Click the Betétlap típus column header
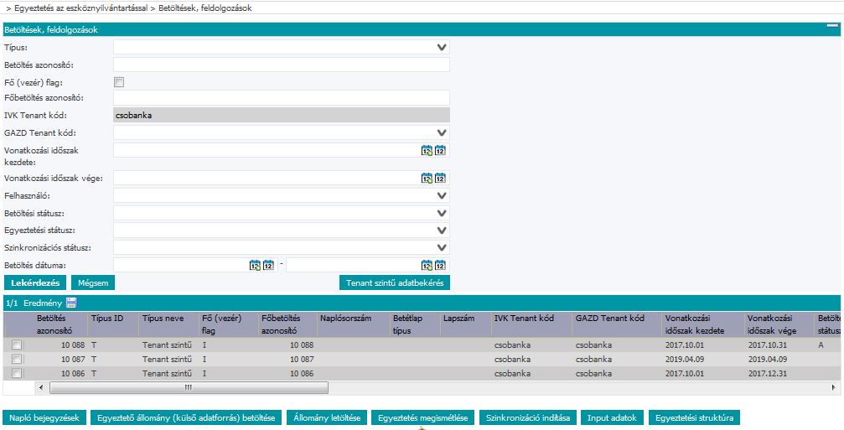Viewport: 844px width, 430px height. coord(407,324)
